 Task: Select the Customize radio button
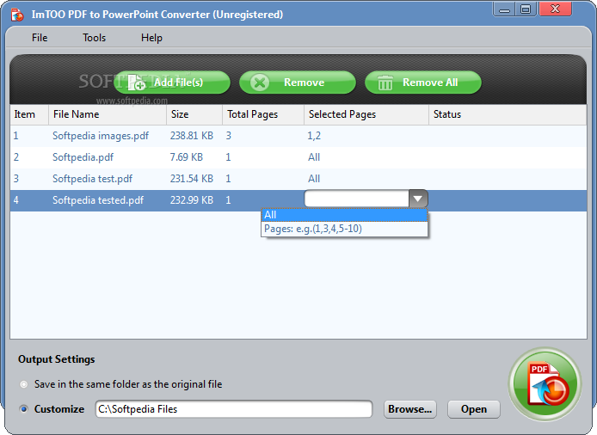tap(23, 409)
